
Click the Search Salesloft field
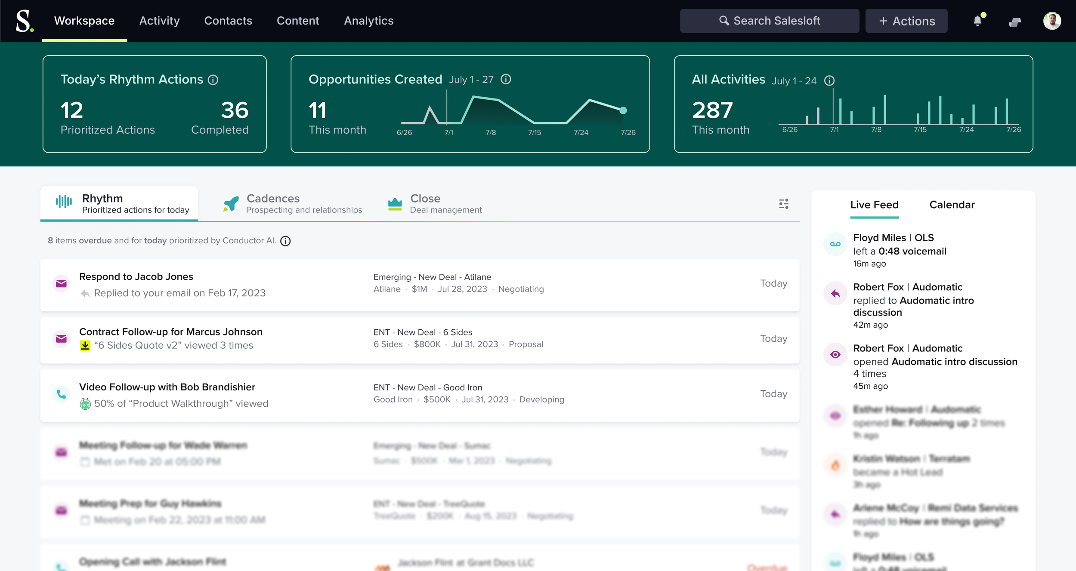(769, 21)
